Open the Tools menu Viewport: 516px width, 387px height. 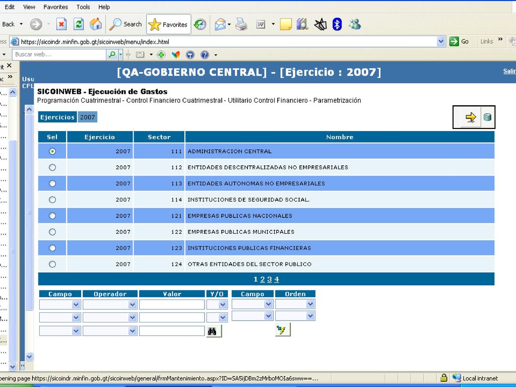pyautogui.click(x=83, y=7)
